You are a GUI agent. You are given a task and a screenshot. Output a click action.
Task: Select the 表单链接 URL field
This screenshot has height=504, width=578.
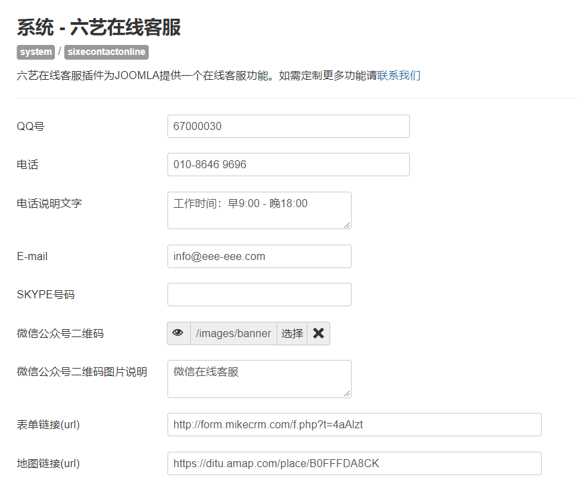(x=354, y=424)
